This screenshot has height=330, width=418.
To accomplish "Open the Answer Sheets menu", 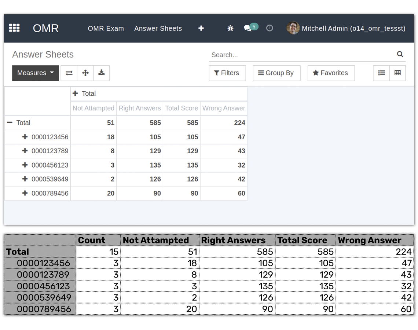I will (x=158, y=28).
